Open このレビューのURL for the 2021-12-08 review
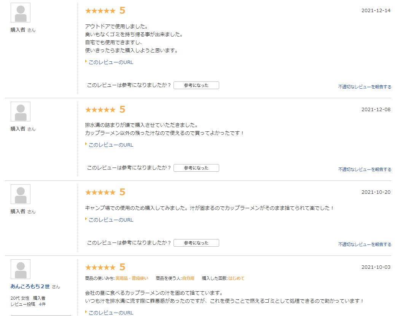This screenshot has width=395, height=316. (x=111, y=145)
